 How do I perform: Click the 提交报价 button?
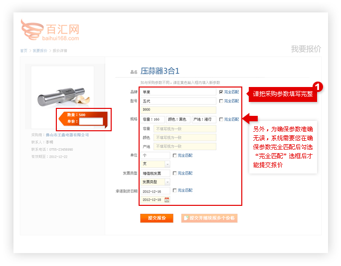tap(157, 218)
